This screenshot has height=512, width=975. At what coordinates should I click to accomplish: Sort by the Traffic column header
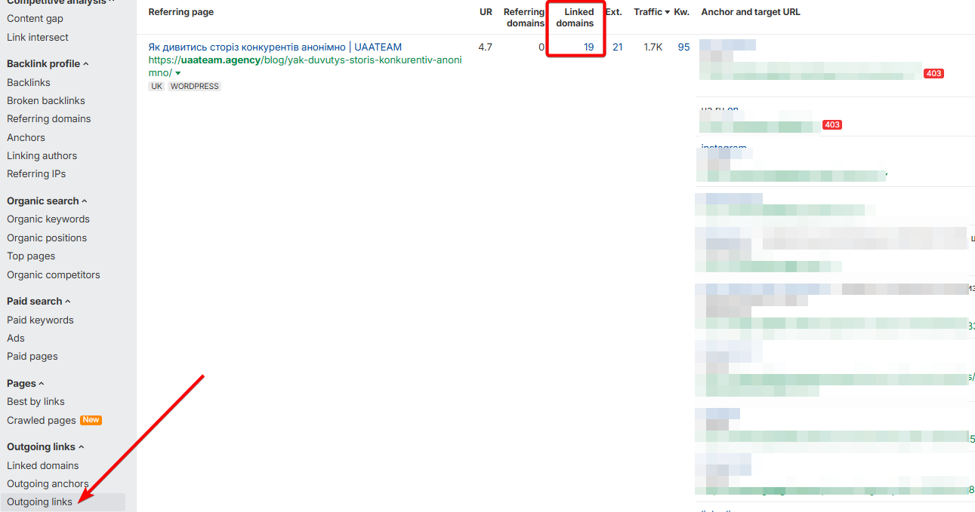[x=652, y=12]
